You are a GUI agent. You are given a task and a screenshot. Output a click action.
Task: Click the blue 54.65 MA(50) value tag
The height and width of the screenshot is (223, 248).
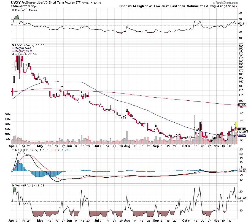coord(242,135)
